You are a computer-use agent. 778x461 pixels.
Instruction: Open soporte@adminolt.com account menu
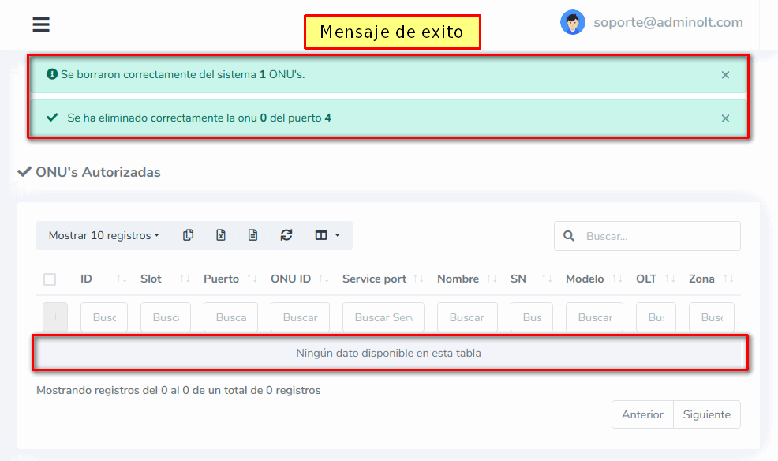pos(668,23)
